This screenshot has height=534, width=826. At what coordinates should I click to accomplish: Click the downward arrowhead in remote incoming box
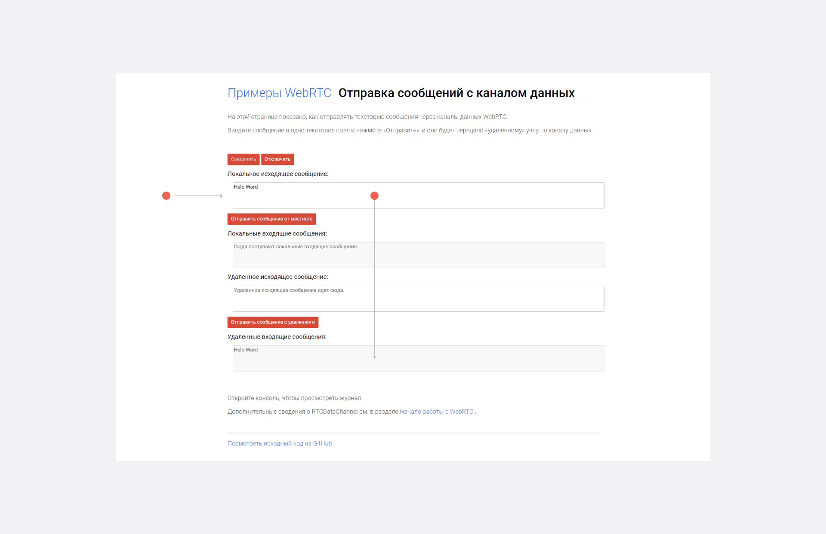(x=375, y=356)
